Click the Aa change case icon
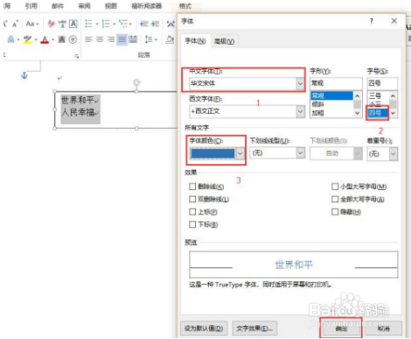Screen dimensions: 411x339 [31, 24]
